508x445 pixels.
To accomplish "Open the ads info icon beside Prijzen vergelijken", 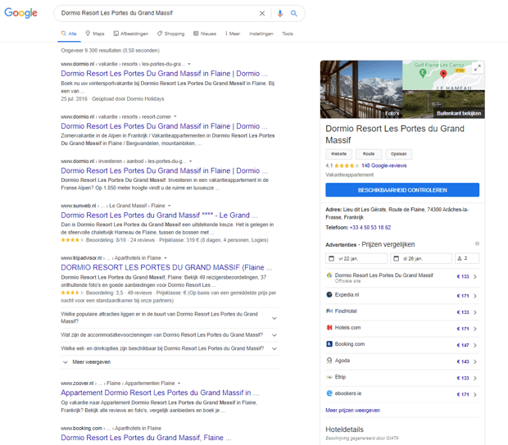I will (x=477, y=243).
